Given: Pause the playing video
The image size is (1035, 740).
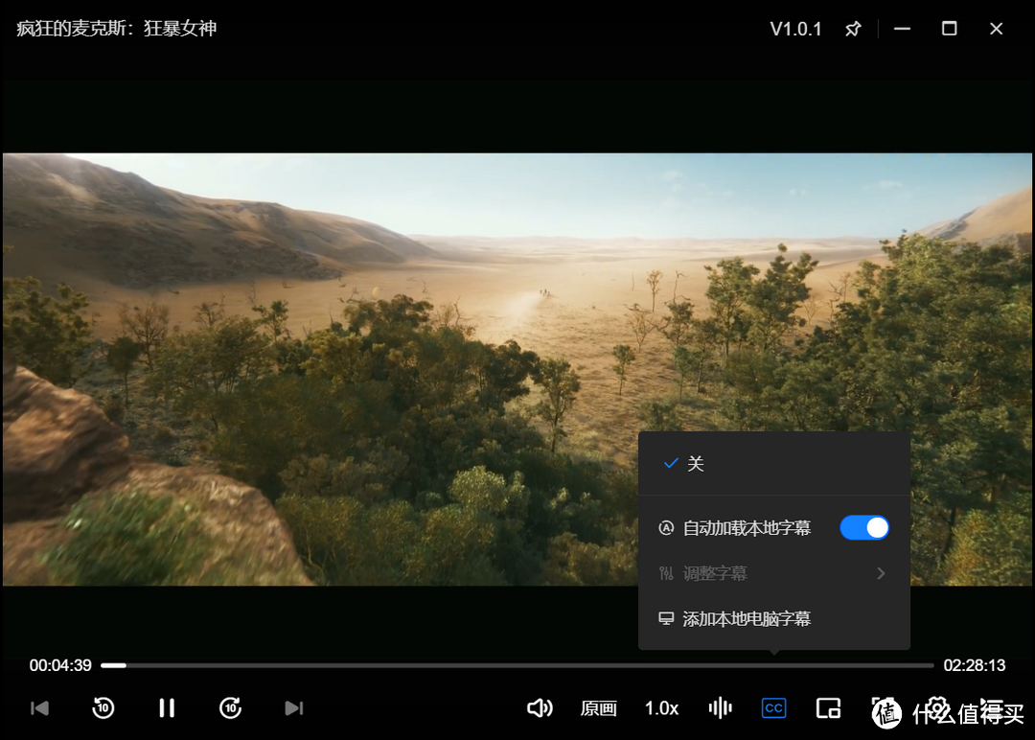Looking at the screenshot, I should click(166, 707).
